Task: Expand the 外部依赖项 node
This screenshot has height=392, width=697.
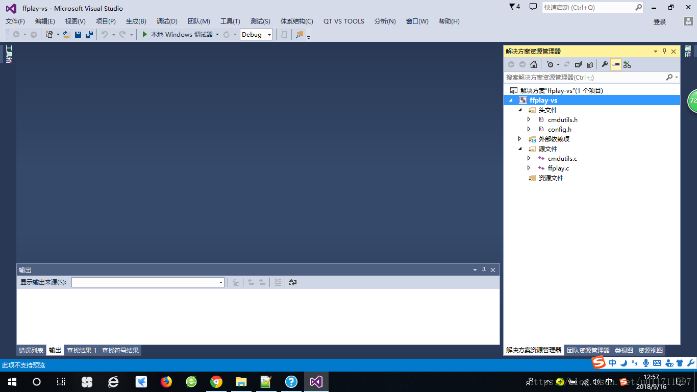Action: click(520, 139)
